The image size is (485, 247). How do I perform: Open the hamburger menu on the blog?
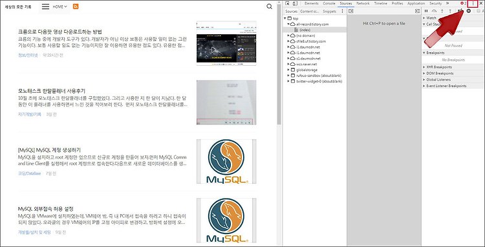(x=45, y=6)
